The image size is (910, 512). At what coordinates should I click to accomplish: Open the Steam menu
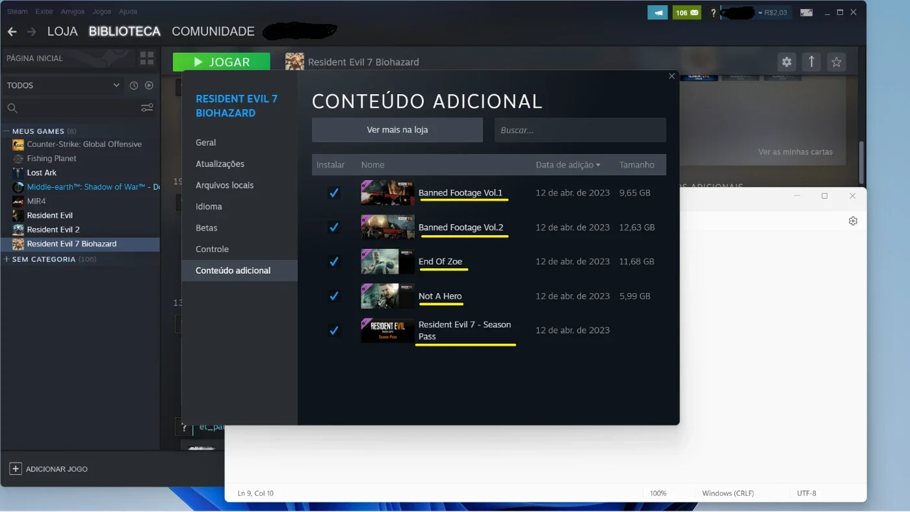[17, 12]
